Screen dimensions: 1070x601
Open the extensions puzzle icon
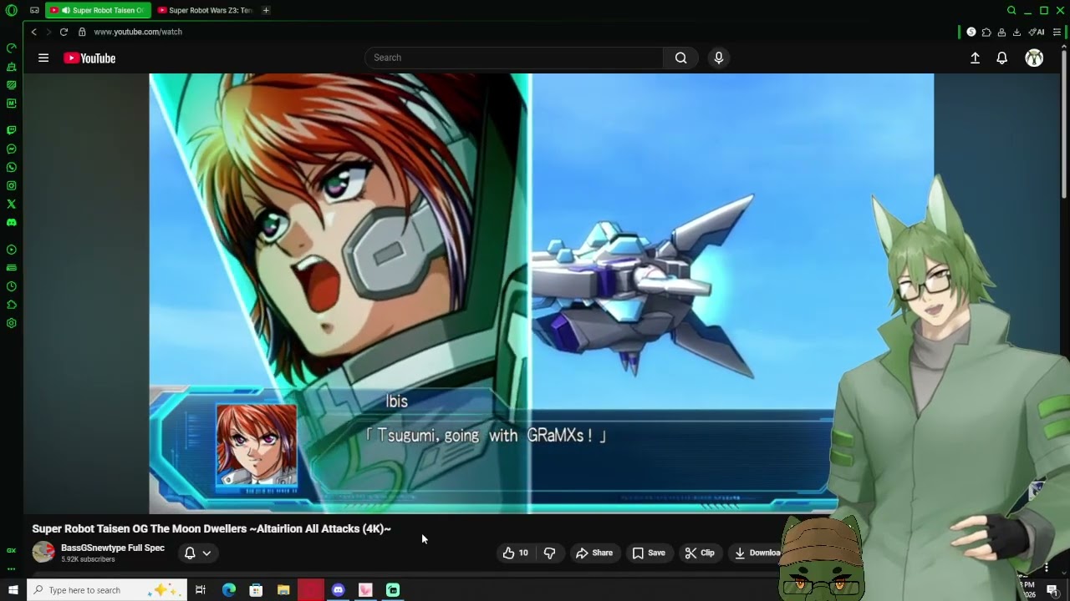pyautogui.click(x=986, y=32)
